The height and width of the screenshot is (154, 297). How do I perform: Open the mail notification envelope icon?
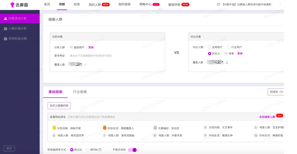tap(218, 4)
